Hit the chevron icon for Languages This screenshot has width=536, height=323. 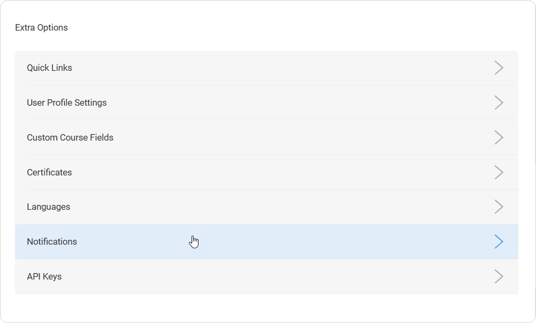[498, 207]
